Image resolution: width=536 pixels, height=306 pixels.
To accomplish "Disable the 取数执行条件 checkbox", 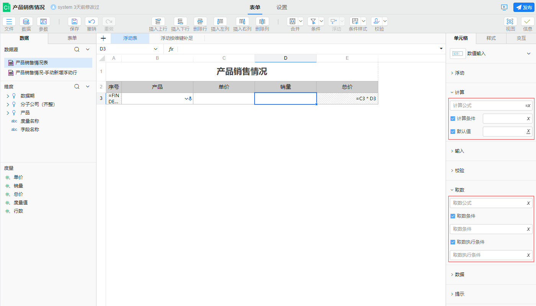I will click(453, 242).
